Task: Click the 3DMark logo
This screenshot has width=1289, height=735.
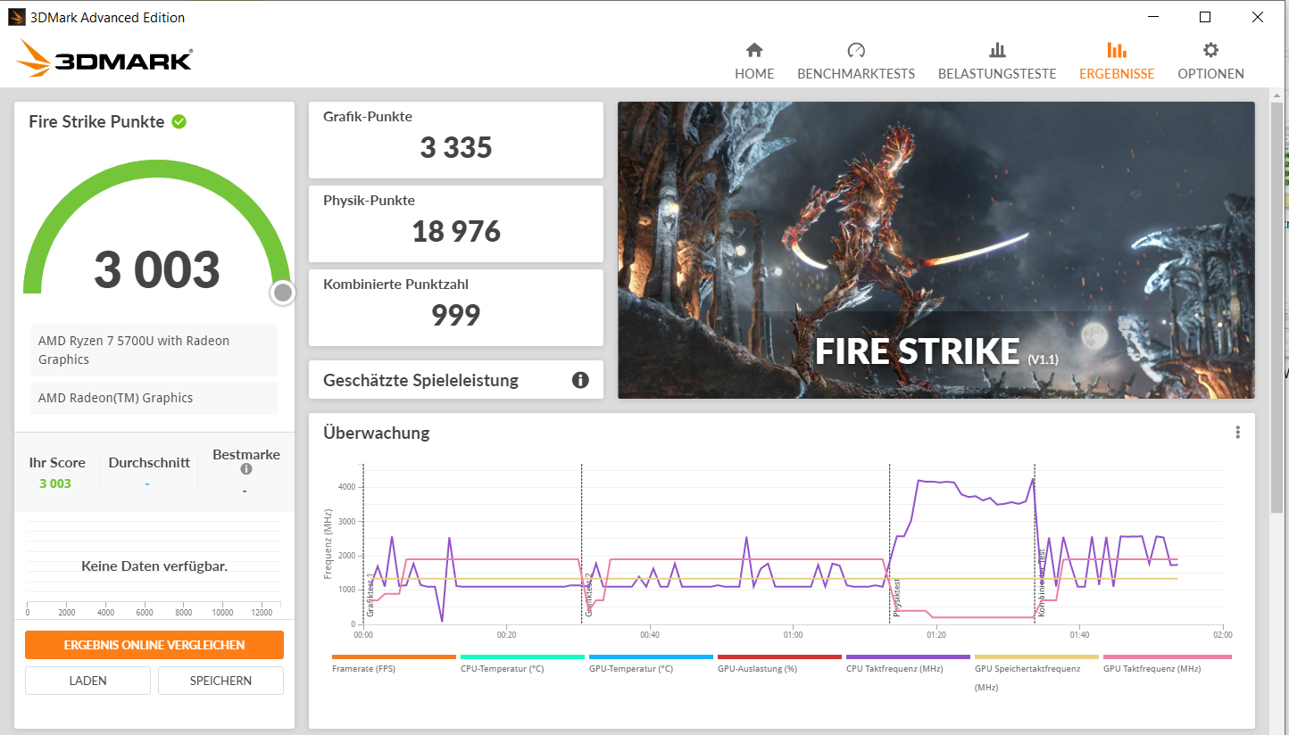Action: [x=104, y=59]
